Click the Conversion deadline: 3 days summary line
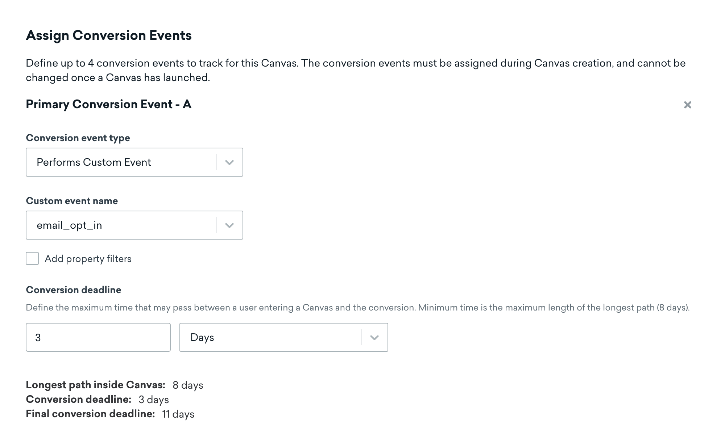 tap(97, 400)
